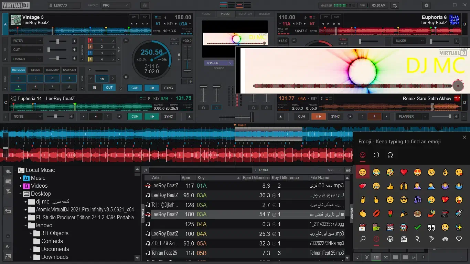Expand the Music folder in tree

coord(21,178)
